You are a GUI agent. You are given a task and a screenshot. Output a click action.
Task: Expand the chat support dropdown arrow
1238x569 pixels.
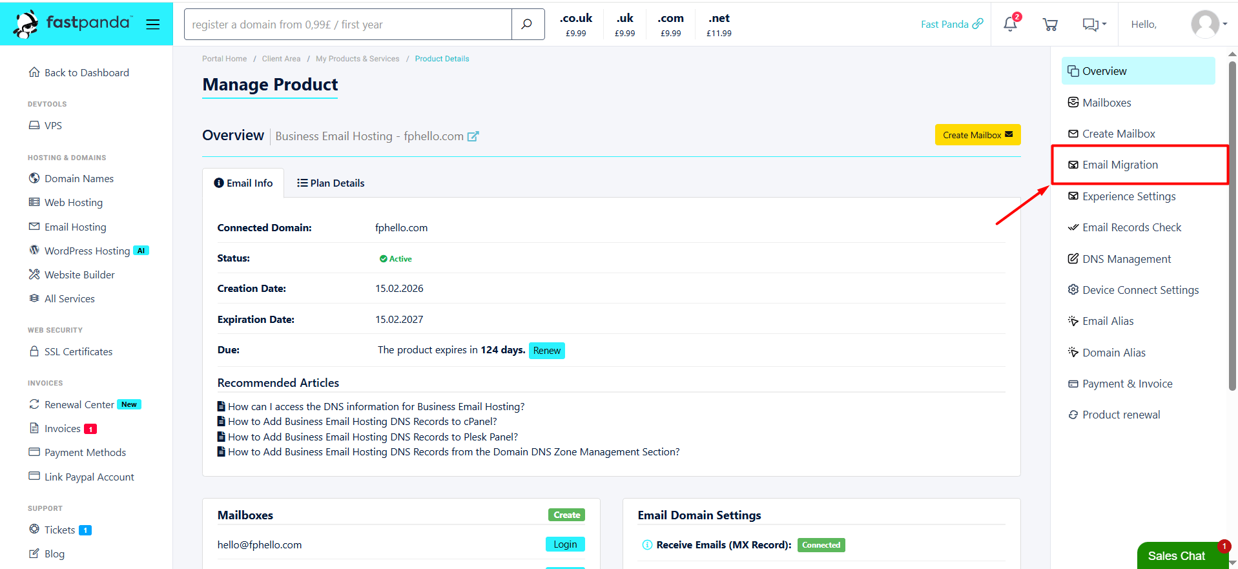pos(1104,25)
